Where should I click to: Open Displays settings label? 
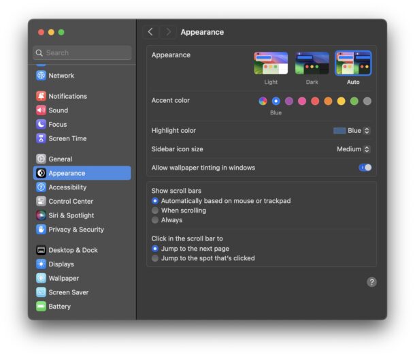[61, 264]
